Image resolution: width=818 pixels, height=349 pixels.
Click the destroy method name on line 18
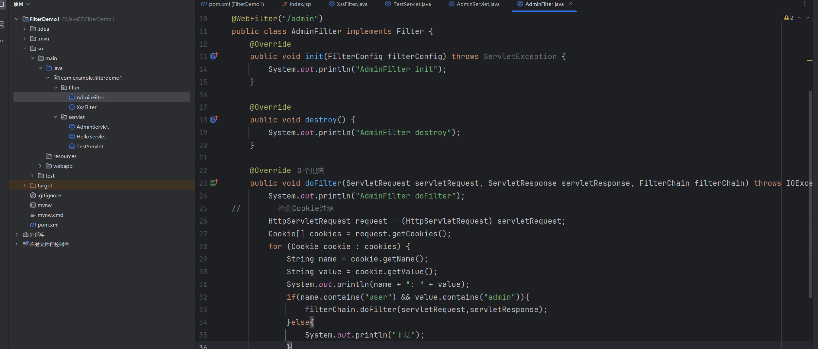(321, 120)
